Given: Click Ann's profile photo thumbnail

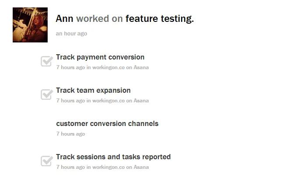Looking at the screenshot, I should coord(30,25).
